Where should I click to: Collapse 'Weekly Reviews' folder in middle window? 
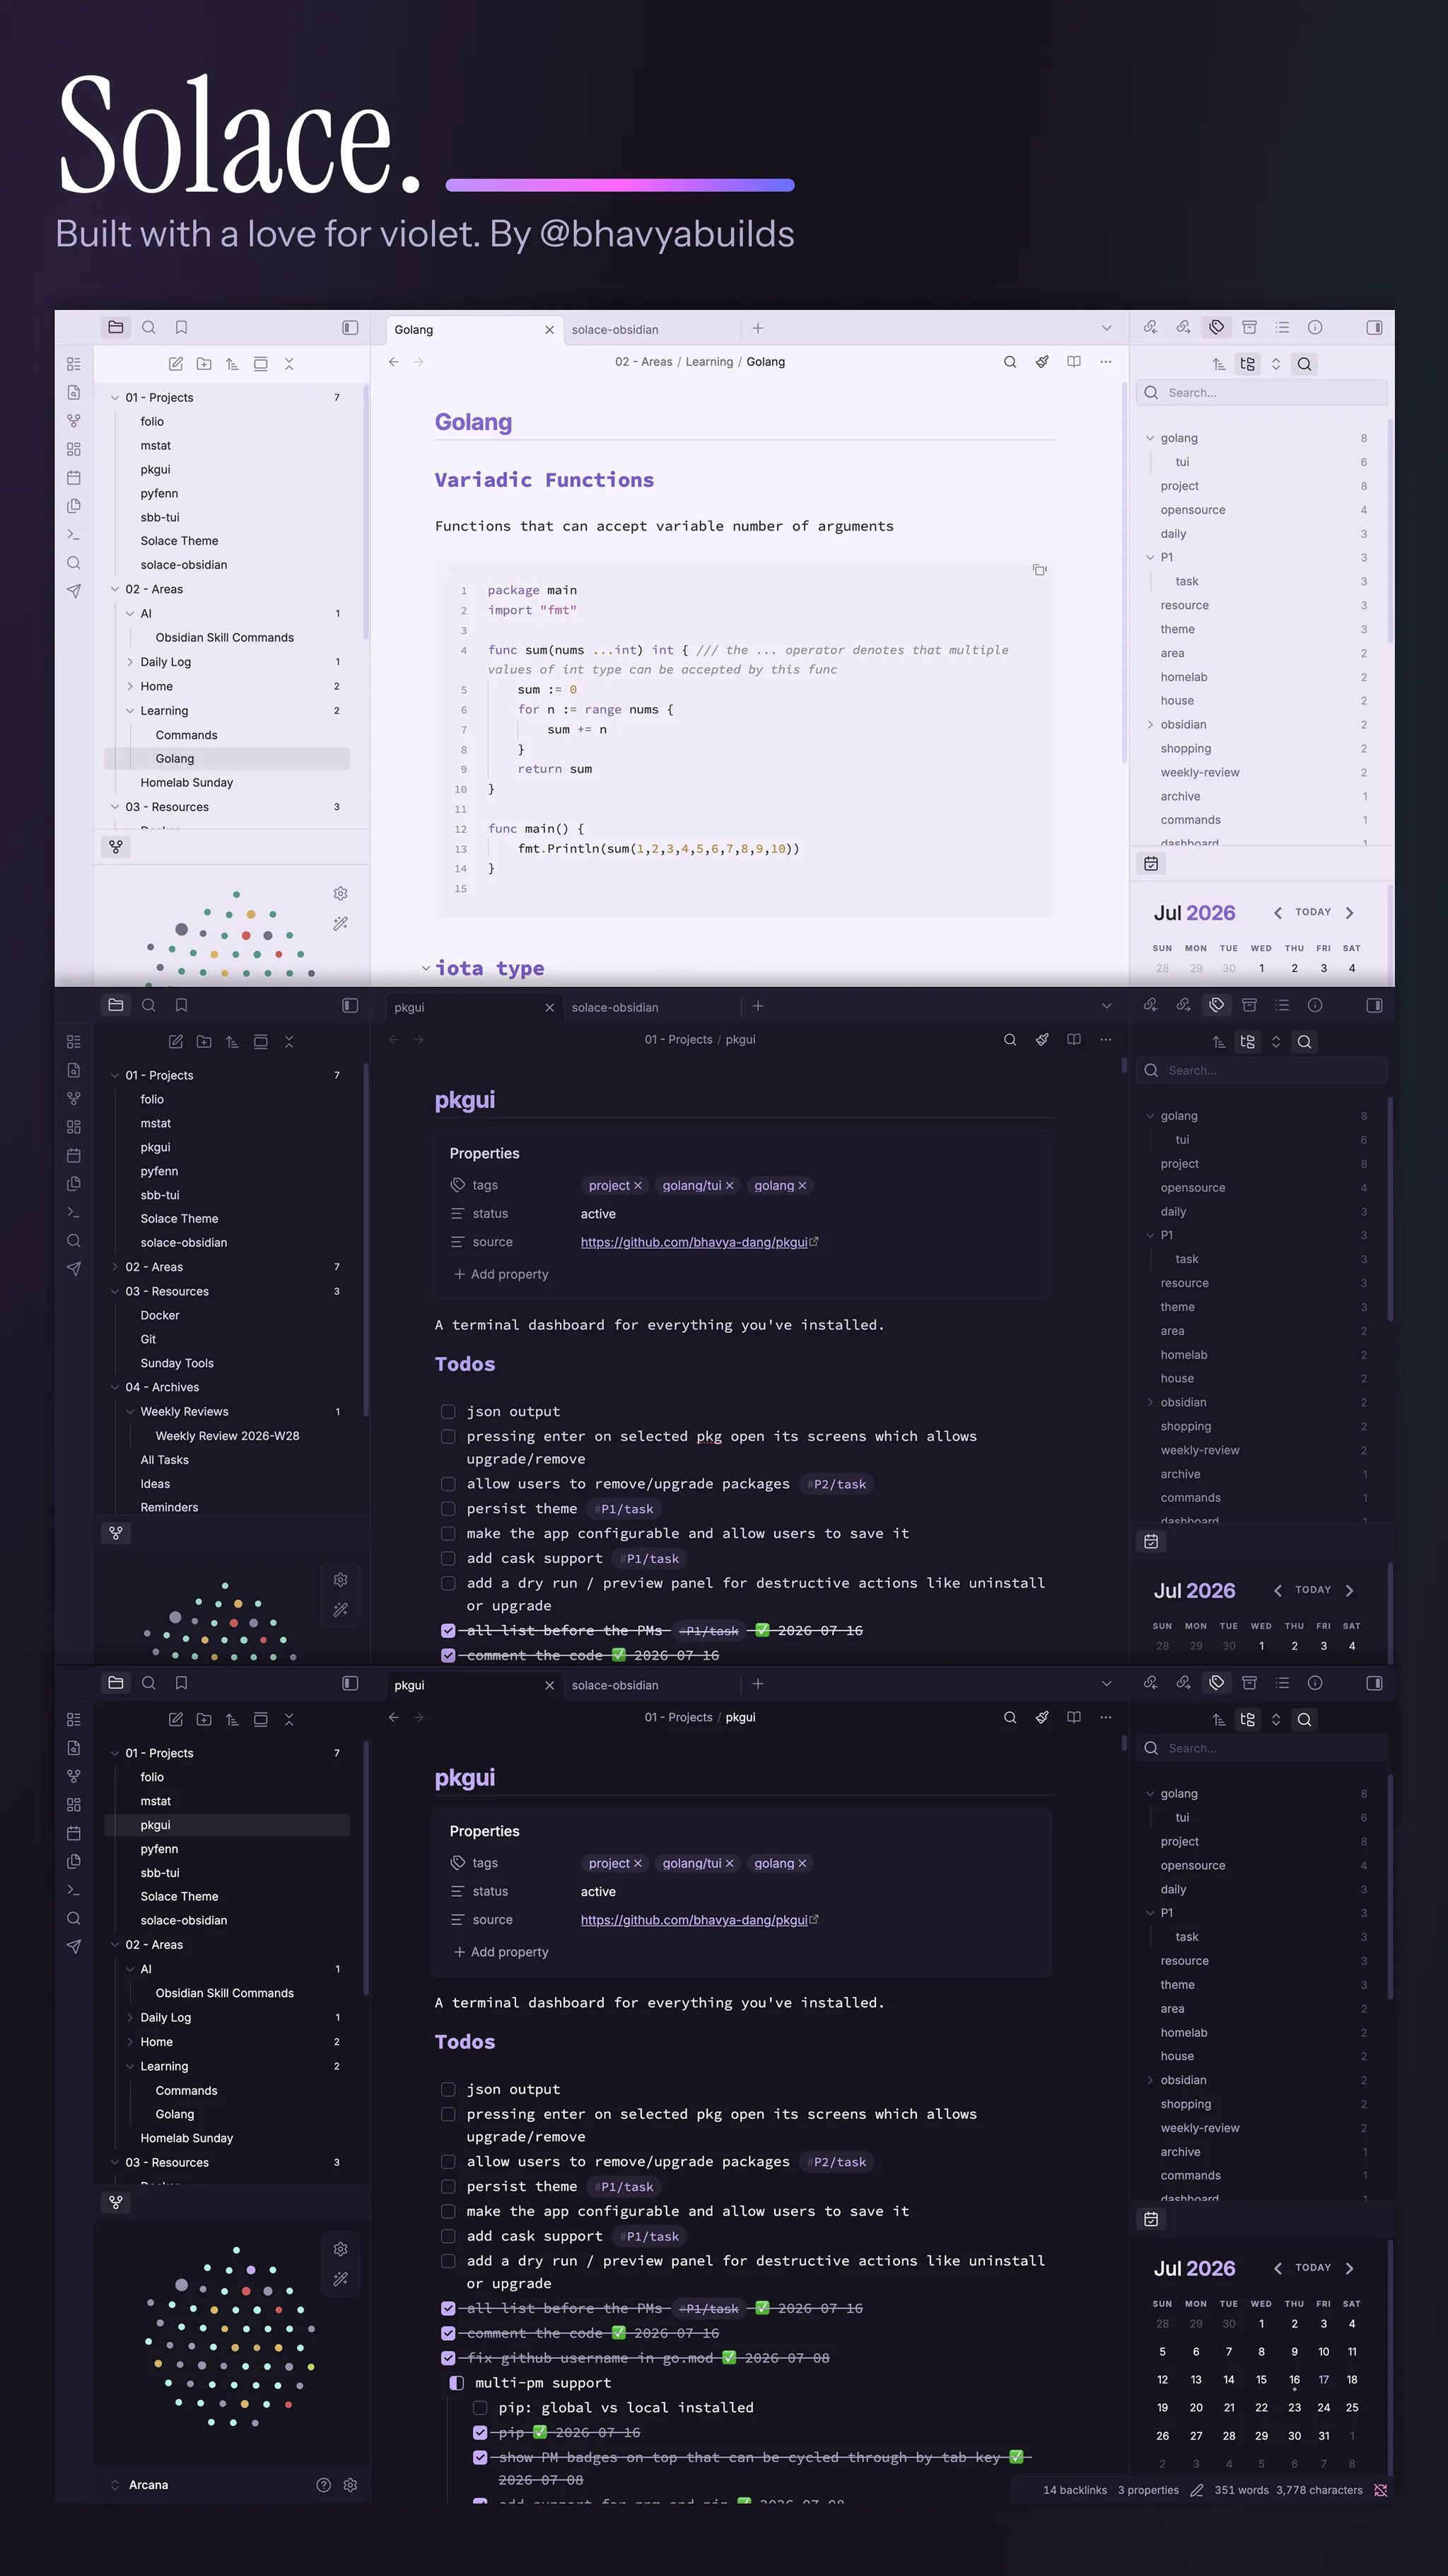coord(130,1412)
